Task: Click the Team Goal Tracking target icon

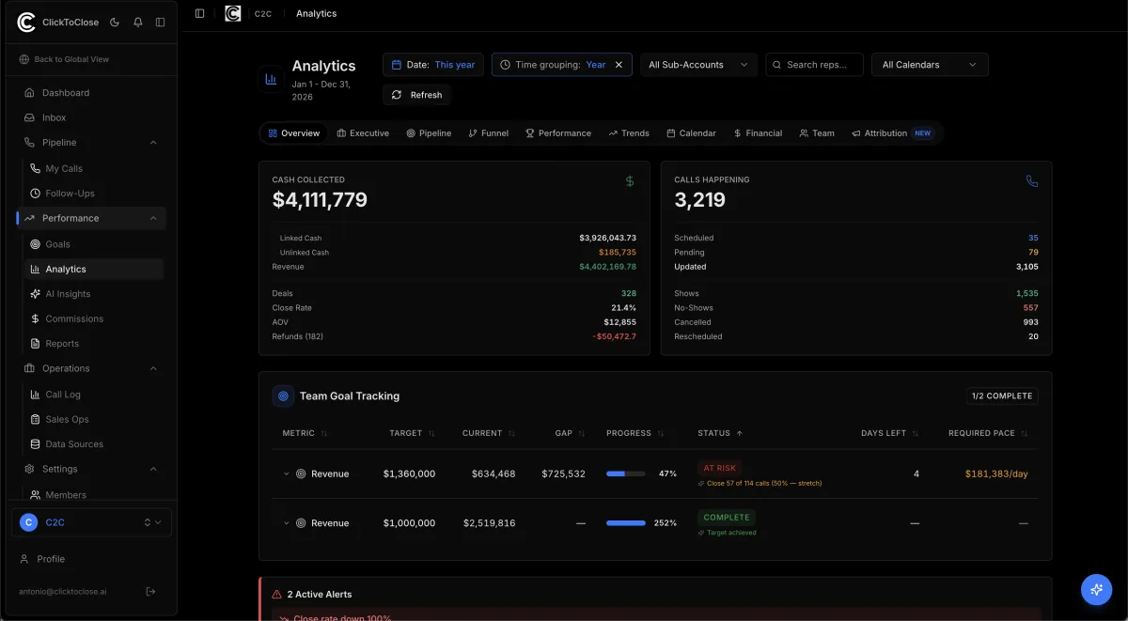Action: coord(283,396)
